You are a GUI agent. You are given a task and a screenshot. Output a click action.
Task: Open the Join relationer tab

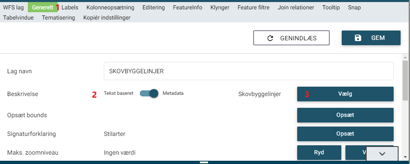click(x=296, y=7)
